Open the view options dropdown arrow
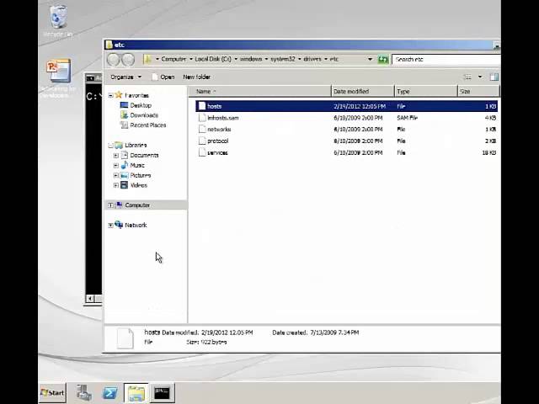 point(480,77)
